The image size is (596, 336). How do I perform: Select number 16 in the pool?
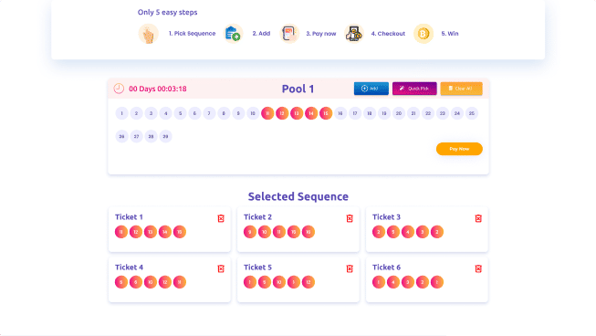(x=340, y=113)
